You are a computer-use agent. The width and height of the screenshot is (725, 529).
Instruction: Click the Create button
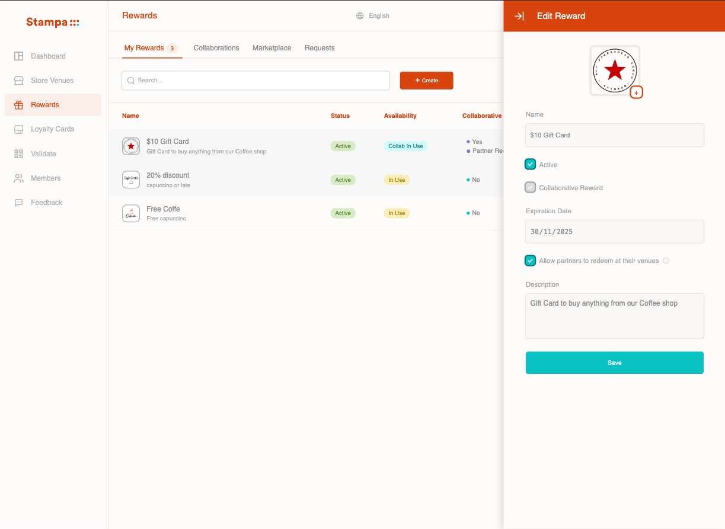click(x=426, y=80)
